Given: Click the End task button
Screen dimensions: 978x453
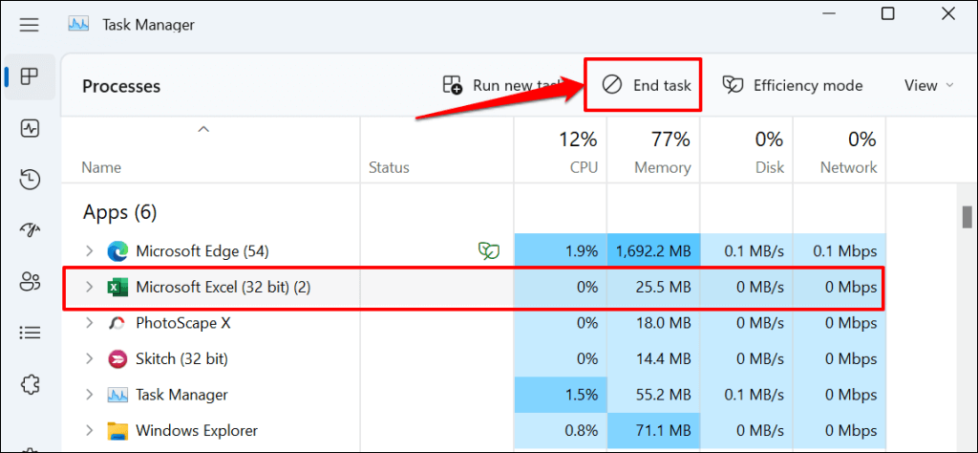Looking at the screenshot, I should [x=647, y=85].
